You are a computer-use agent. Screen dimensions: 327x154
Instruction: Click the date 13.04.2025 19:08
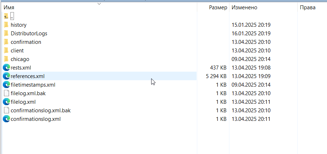coord(251,68)
